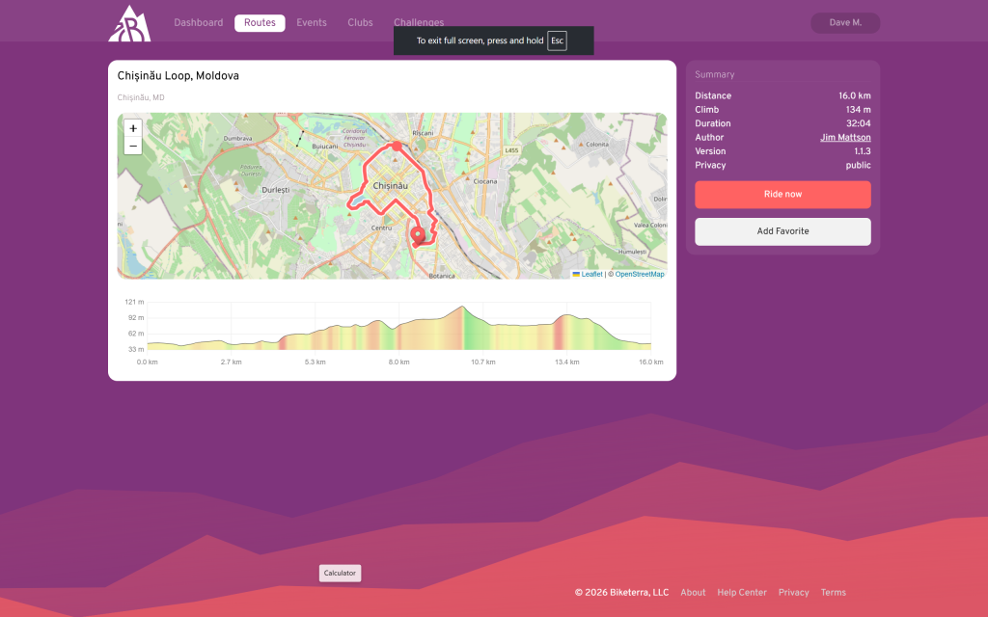Open author Jim Mattson's profile

coord(845,138)
